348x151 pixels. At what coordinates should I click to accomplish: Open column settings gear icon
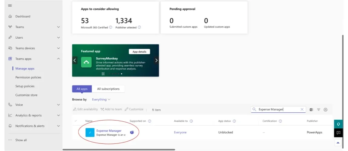point(326,110)
